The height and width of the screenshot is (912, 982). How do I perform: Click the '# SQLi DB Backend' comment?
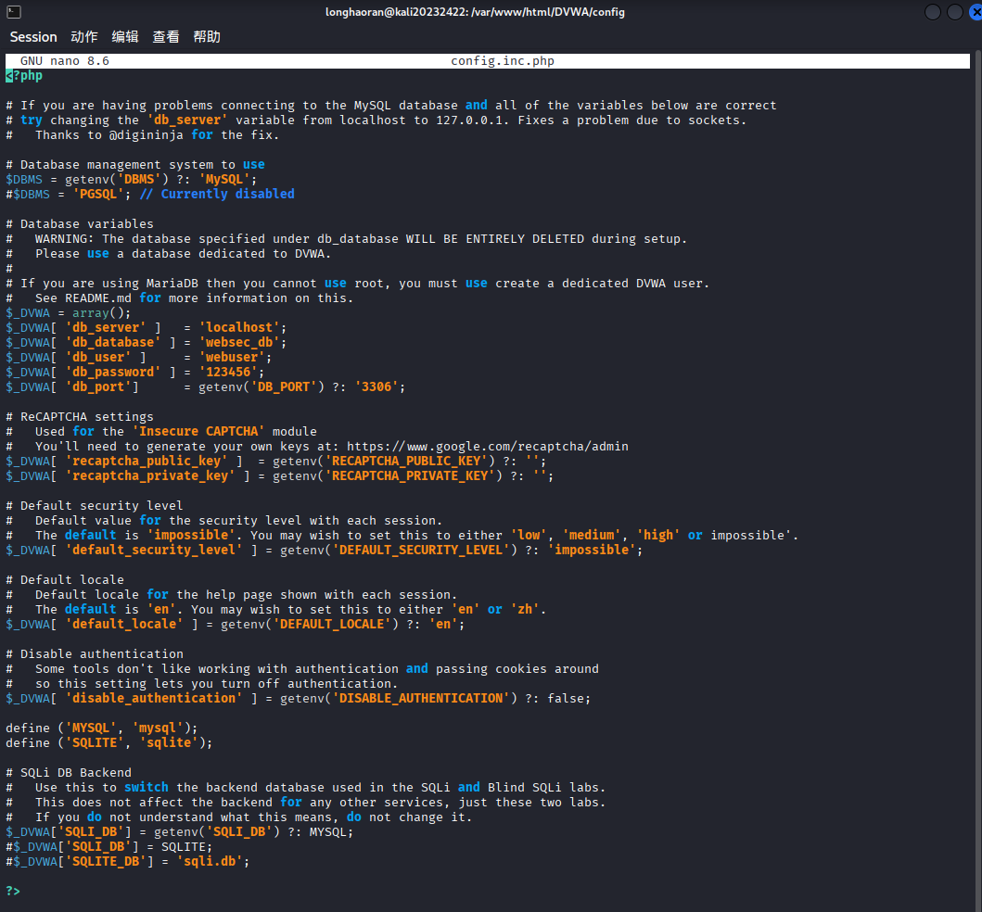click(69, 772)
